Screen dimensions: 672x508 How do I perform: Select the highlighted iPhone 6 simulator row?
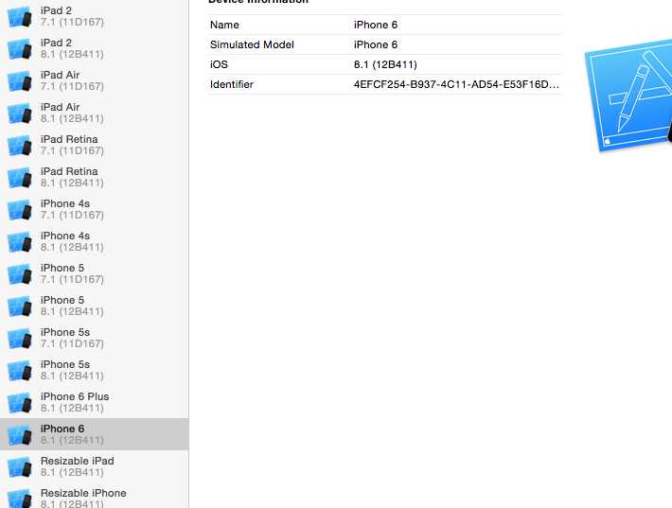95,435
